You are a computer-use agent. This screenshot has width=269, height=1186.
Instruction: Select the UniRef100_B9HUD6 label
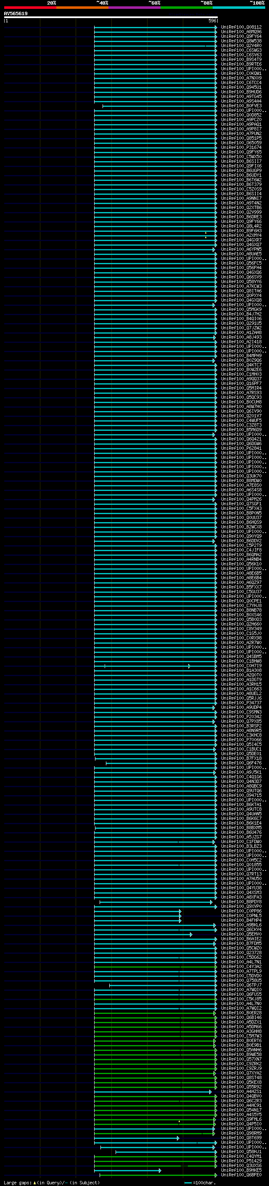[241, 92]
